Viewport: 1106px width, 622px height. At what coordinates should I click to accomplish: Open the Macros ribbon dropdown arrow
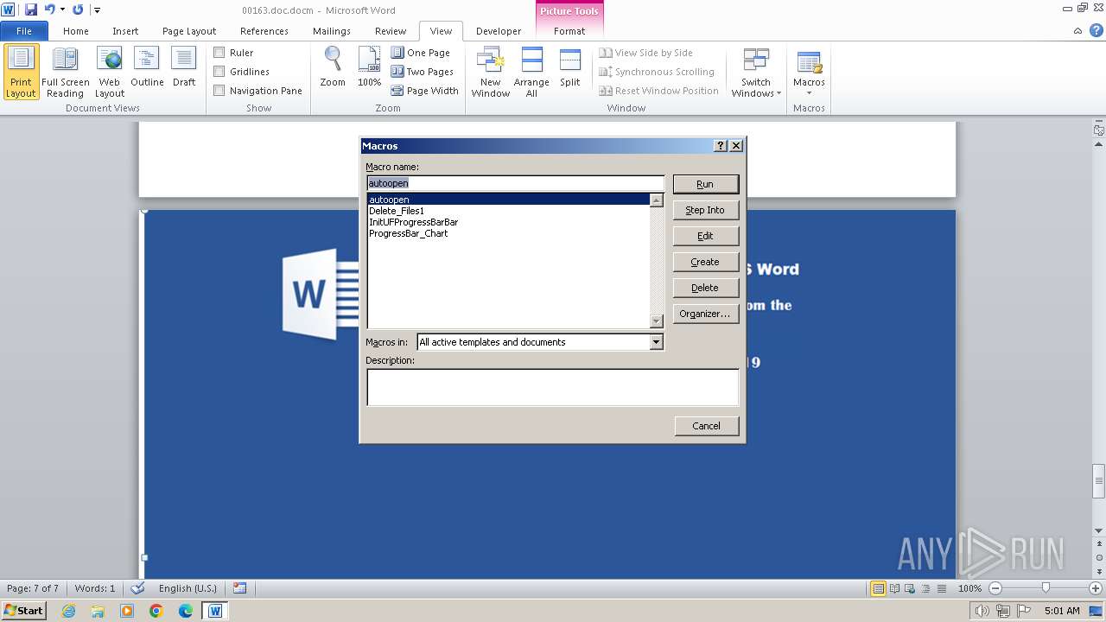tap(809, 93)
